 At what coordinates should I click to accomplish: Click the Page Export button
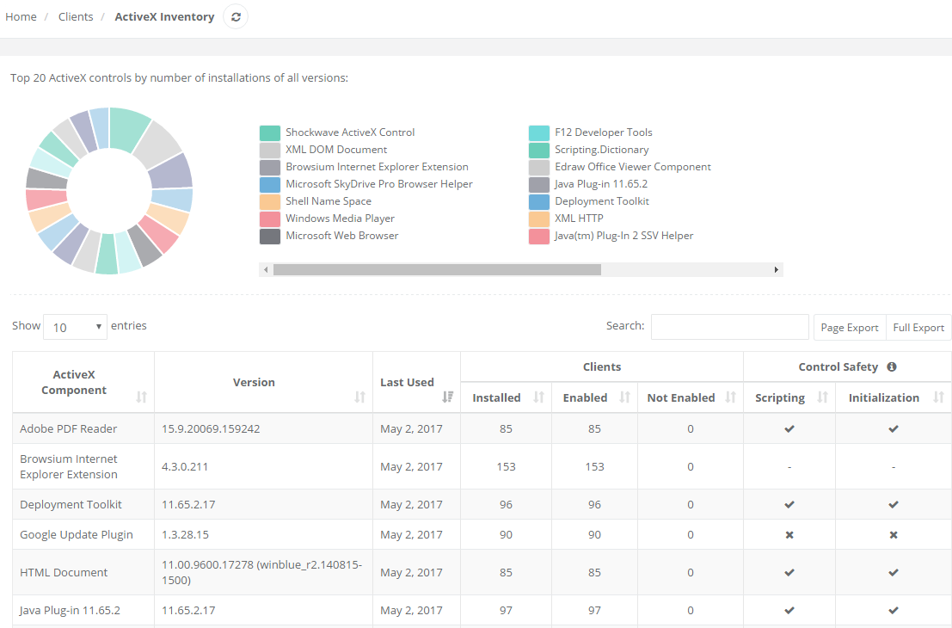tap(849, 327)
